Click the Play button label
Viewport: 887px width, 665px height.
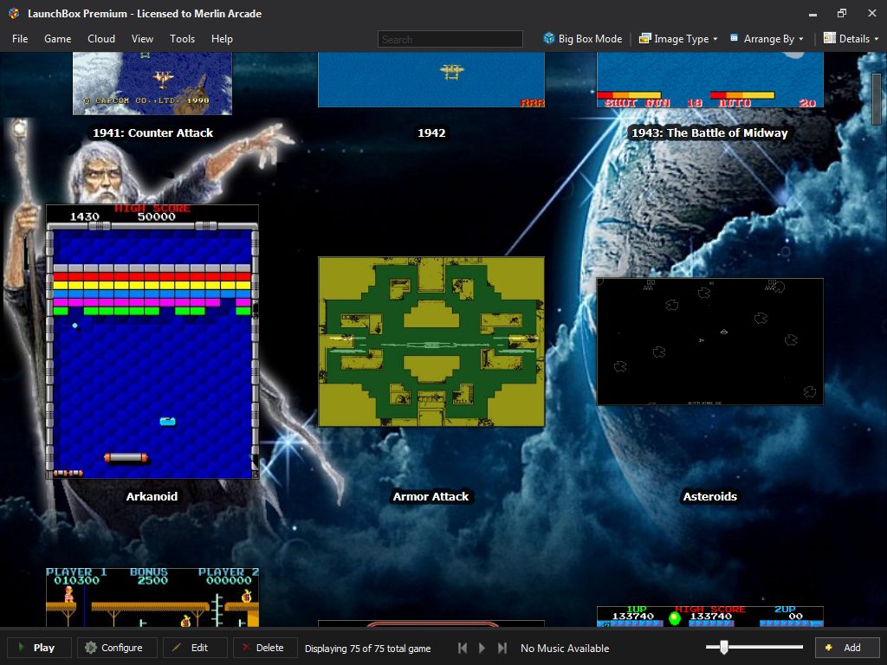point(43,648)
